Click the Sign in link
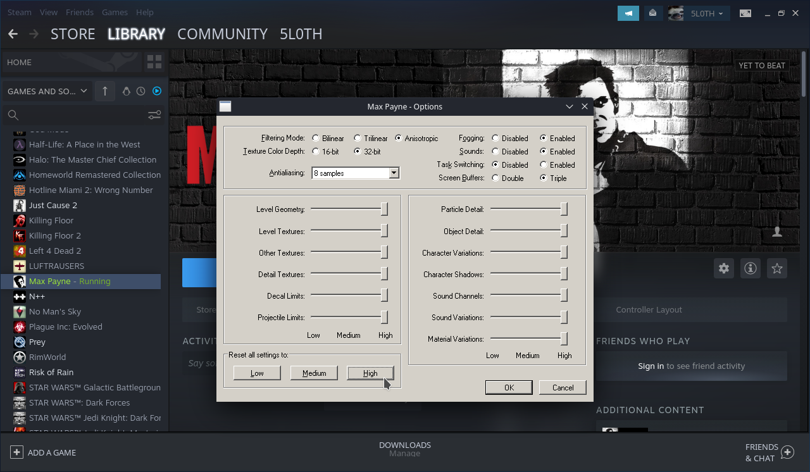The height and width of the screenshot is (472, 810). click(x=651, y=366)
